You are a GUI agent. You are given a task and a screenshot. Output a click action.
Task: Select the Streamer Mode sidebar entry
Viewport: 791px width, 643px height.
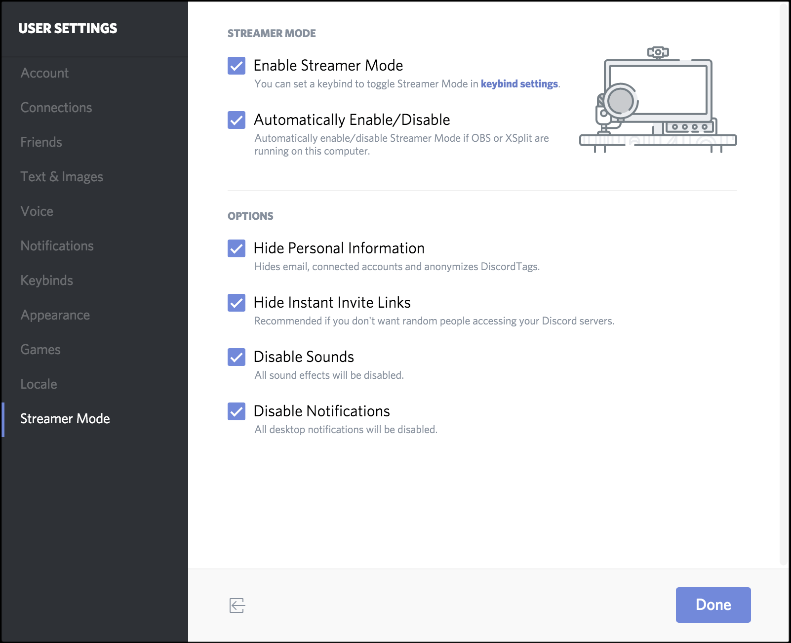tap(65, 418)
